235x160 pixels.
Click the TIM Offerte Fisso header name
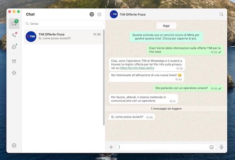pyautogui.click(x=133, y=14)
